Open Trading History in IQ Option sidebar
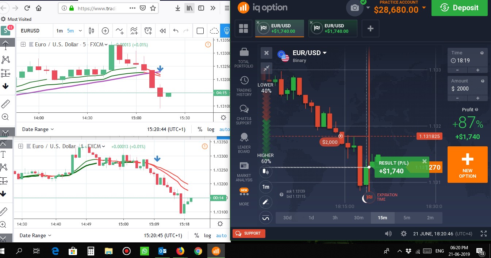The width and height of the screenshot is (491, 258). tap(244, 86)
